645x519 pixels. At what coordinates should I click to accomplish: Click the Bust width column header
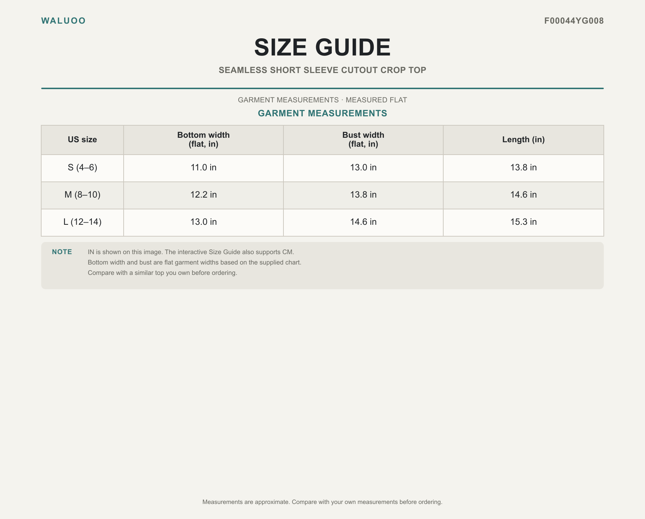363,140
